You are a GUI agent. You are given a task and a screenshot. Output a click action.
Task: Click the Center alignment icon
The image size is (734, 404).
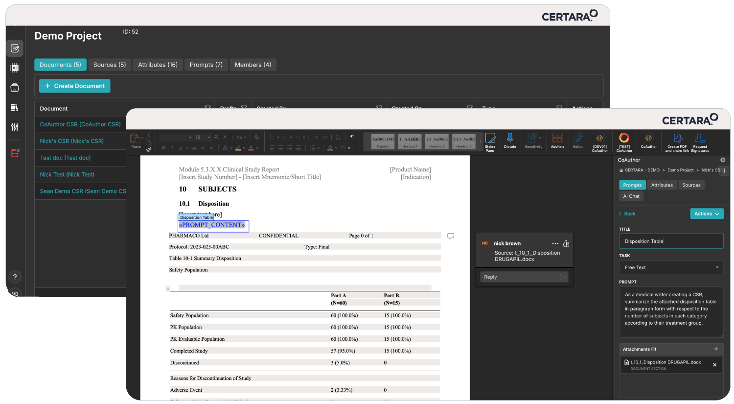click(281, 148)
